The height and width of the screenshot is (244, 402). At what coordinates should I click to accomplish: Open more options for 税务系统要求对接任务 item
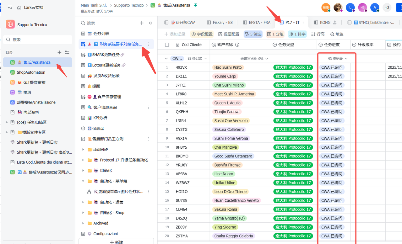(149, 44)
